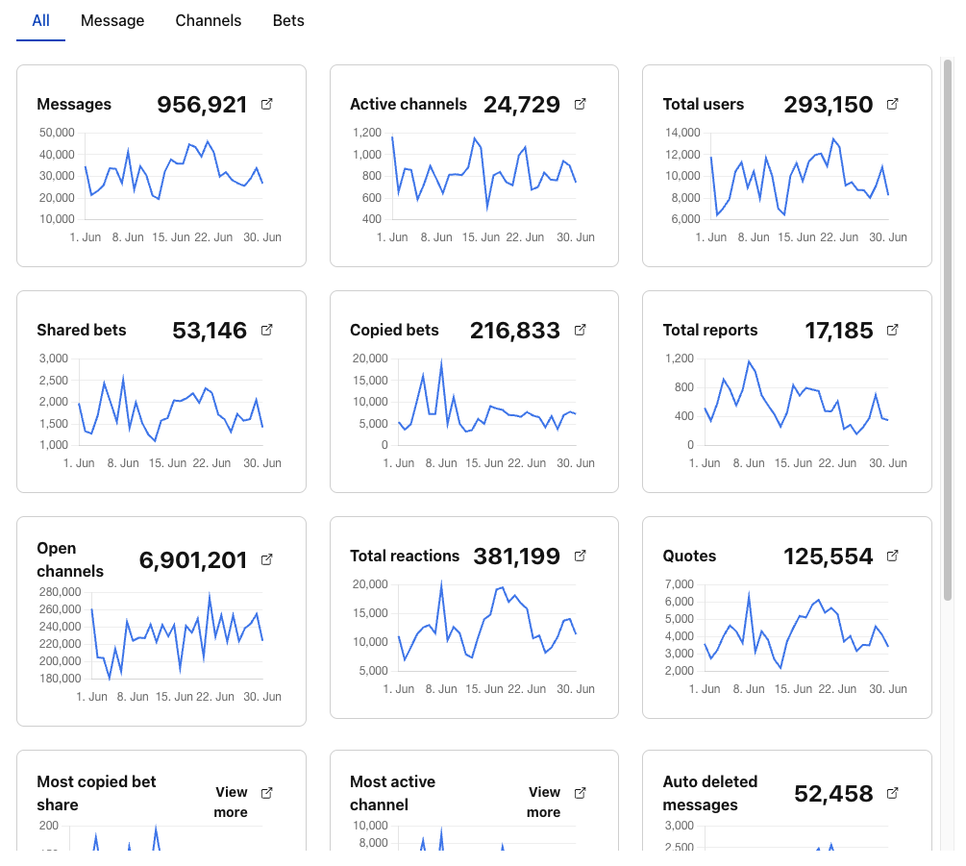Switch to the All tab
Viewport: 966px width, 866px height.
click(x=40, y=20)
